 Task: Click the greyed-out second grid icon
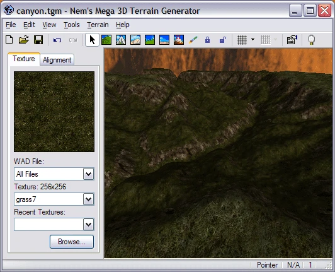[265, 40]
